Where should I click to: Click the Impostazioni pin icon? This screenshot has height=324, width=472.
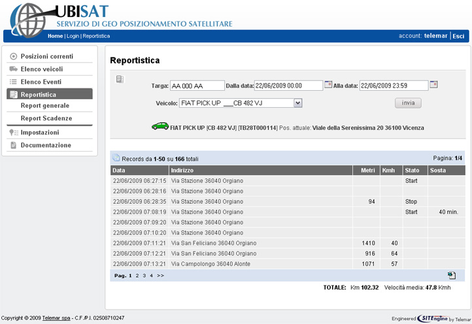pyautogui.click(x=14, y=133)
